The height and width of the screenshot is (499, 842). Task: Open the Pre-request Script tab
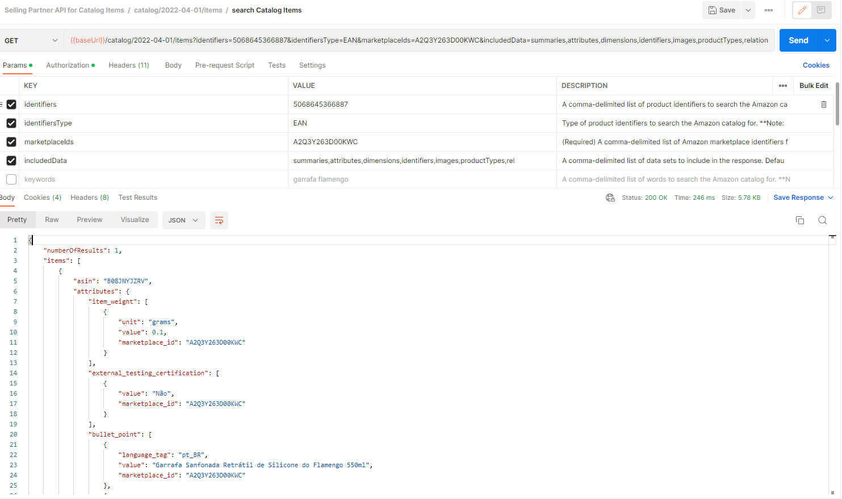(x=225, y=65)
